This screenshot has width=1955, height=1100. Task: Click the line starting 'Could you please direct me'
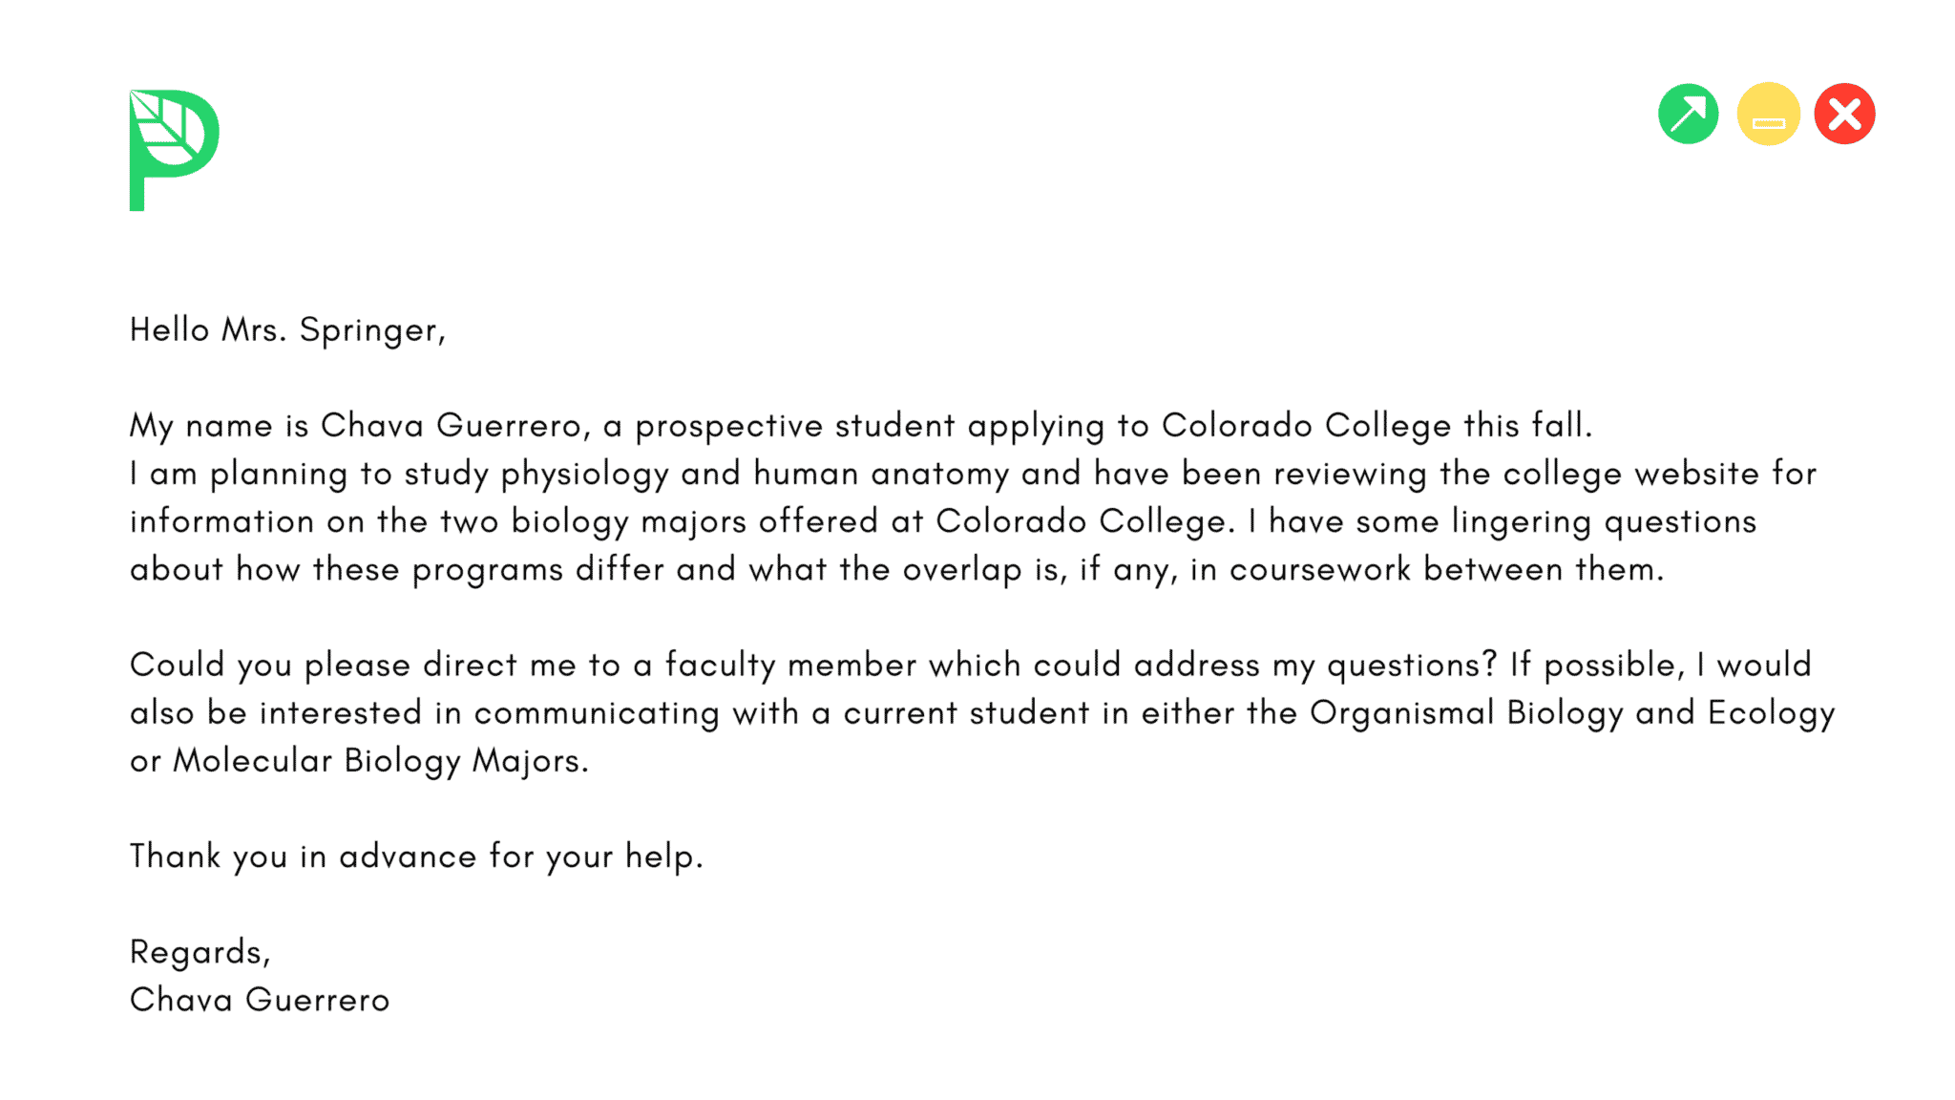(970, 666)
